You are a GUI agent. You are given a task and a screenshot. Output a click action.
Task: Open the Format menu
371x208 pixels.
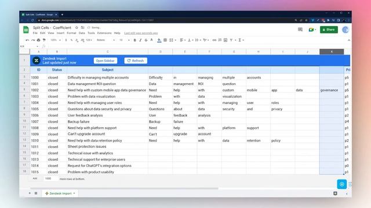coord(71,33)
